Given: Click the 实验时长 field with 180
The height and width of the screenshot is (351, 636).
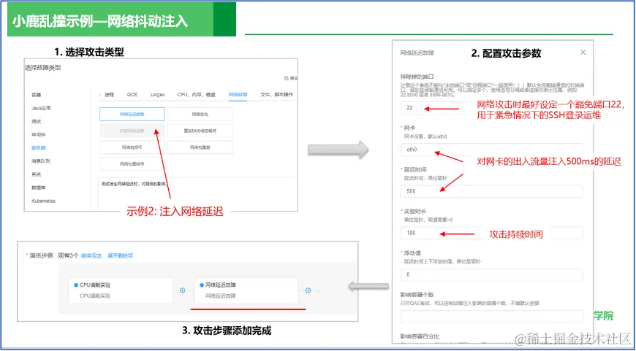Looking at the screenshot, I should (x=491, y=233).
